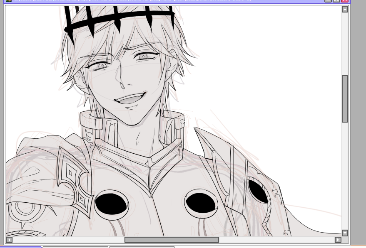Minimize the main application window
This screenshot has height=248, width=366.
click(x=328, y=1)
